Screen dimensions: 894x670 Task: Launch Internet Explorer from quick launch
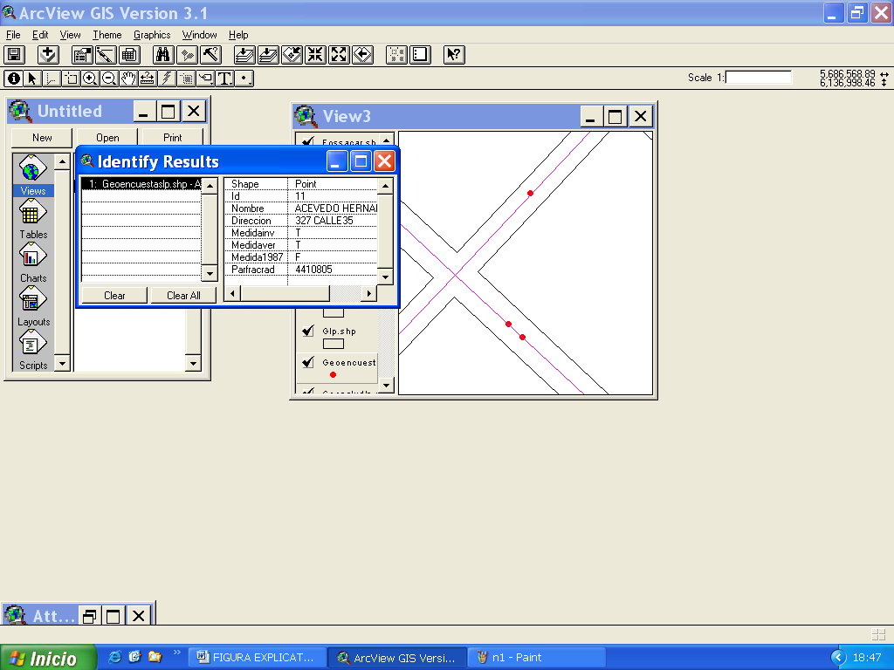[114, 657]
